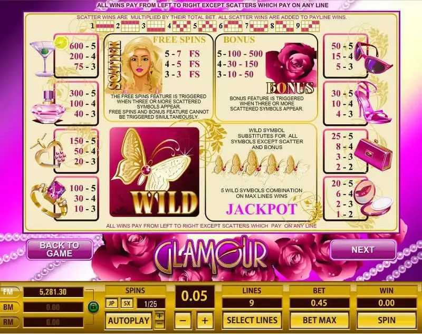Select the FM balance tab
Screen dimensions: 422x334
9,292
